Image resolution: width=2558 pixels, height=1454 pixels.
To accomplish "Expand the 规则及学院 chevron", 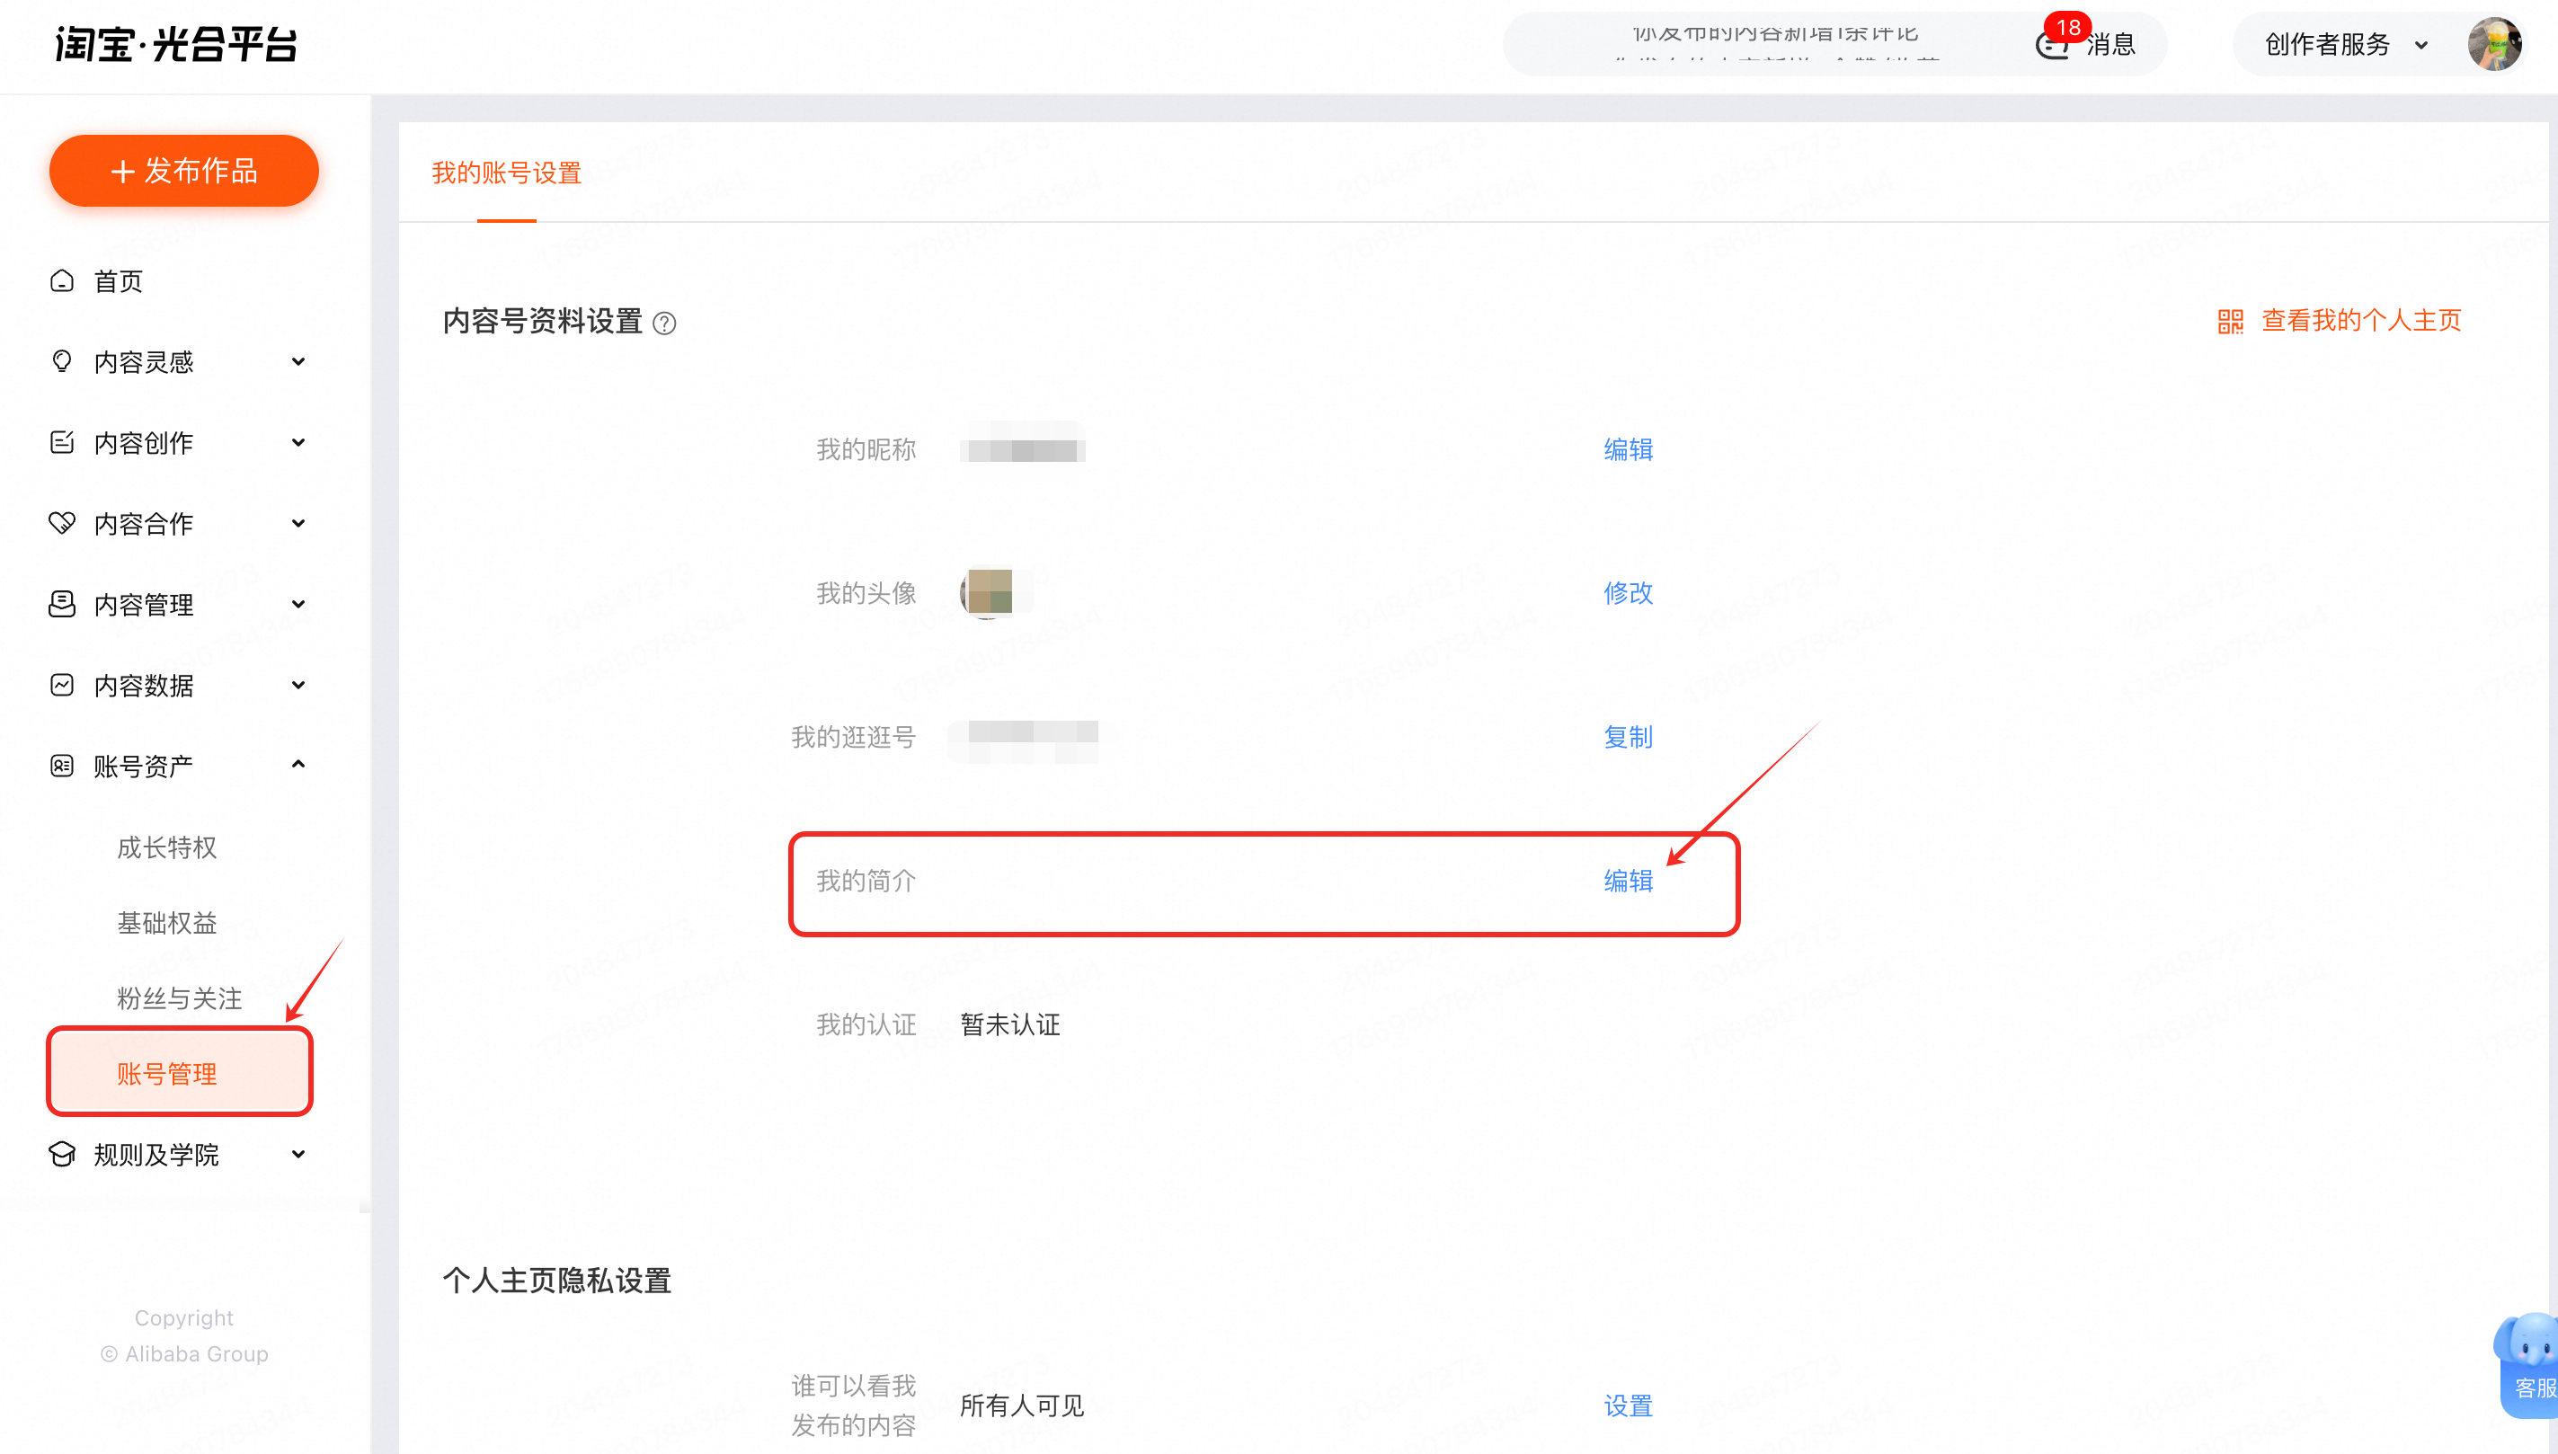I will point(298,1155).
